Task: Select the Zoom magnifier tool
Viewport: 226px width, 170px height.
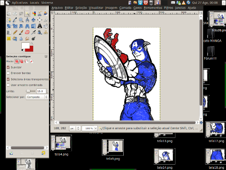Action: click(21, 20)
